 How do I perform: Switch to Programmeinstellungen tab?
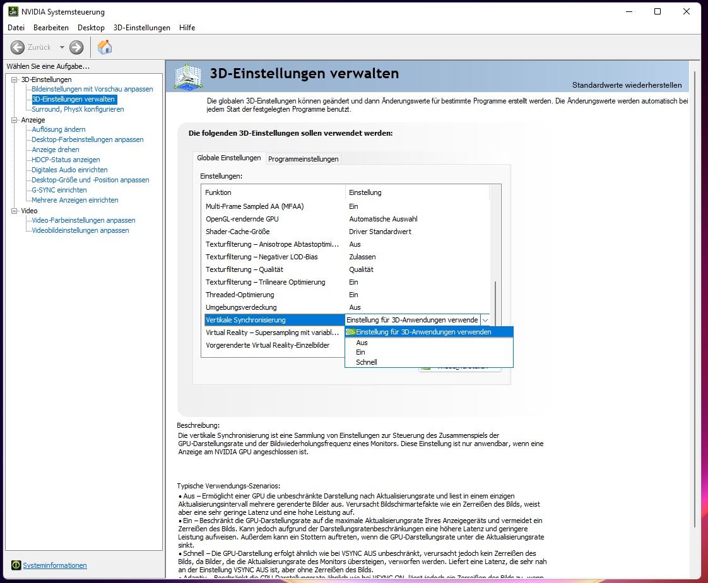pyautogui.click(x=303, y=159)
